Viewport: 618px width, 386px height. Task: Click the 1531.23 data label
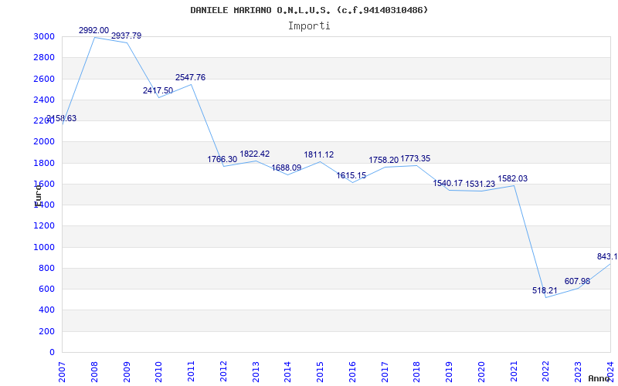tap(480, 184)
